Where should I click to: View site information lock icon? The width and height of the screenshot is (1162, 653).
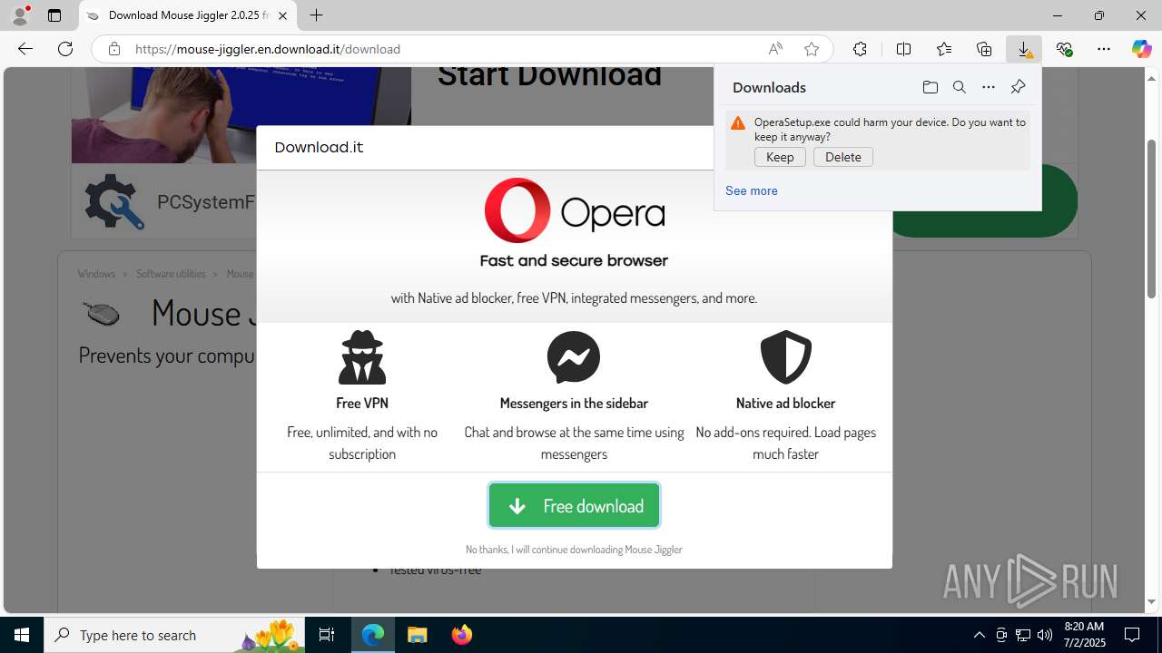point(113,49)
